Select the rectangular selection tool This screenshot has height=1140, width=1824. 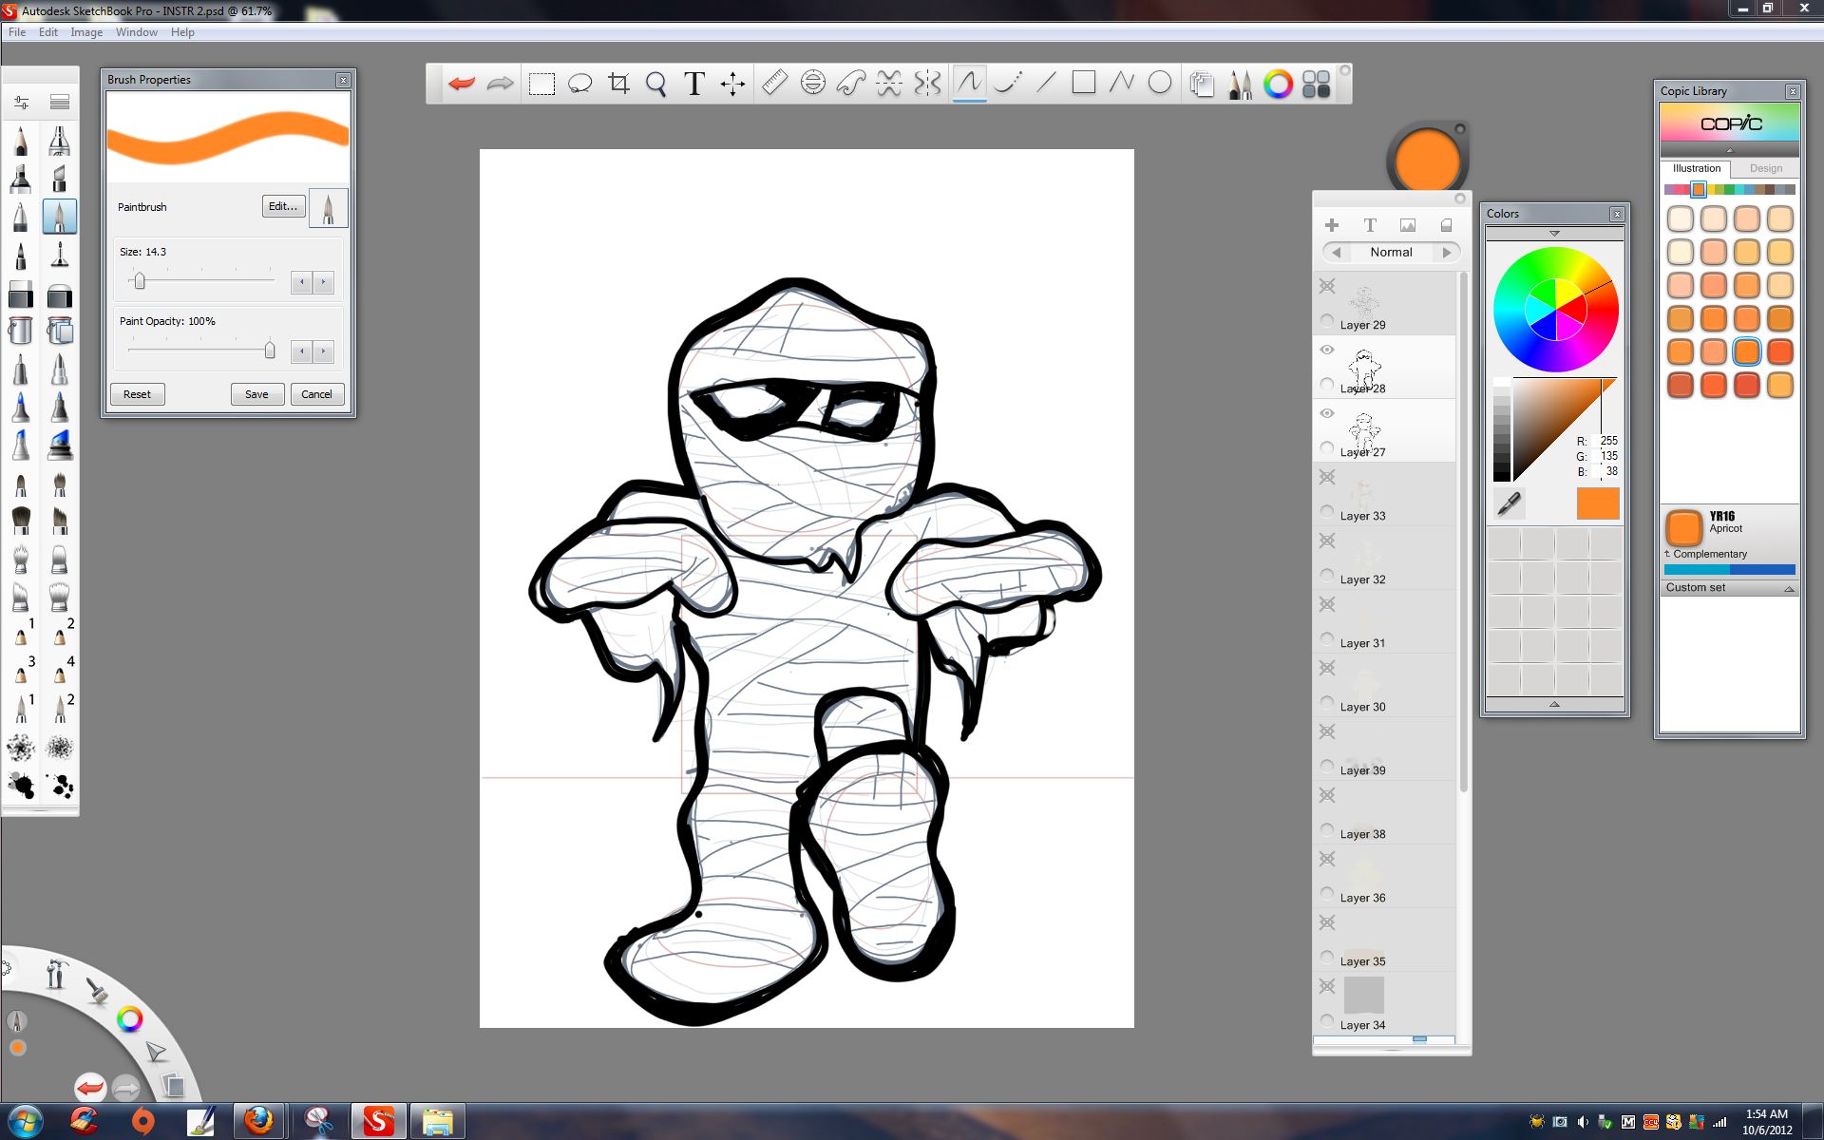click(x=541, y=84)
